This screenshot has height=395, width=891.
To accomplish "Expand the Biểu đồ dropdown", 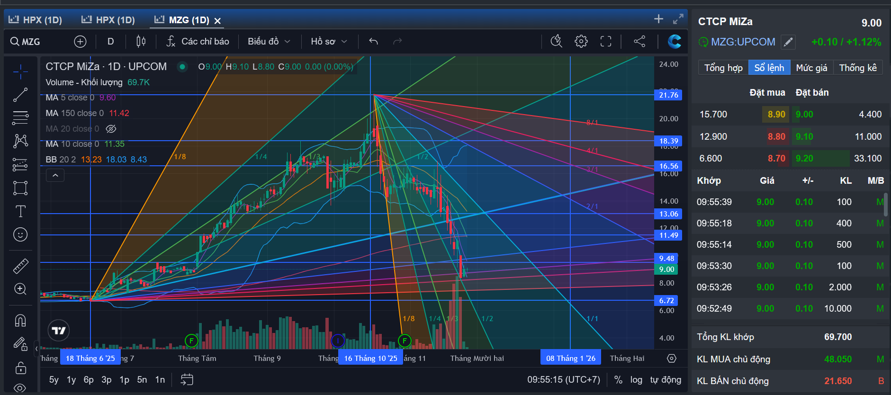I will pyautogui.click(x=269, y=42).
